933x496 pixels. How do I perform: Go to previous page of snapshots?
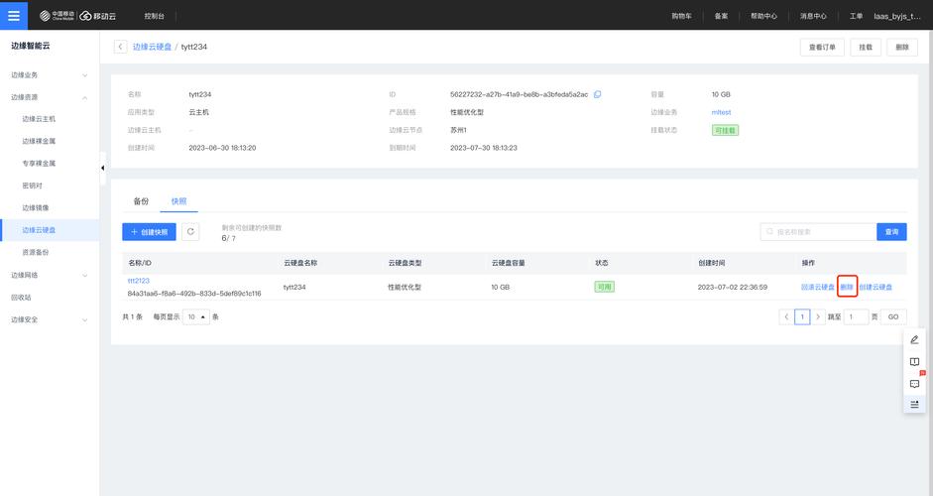(786, 316)
